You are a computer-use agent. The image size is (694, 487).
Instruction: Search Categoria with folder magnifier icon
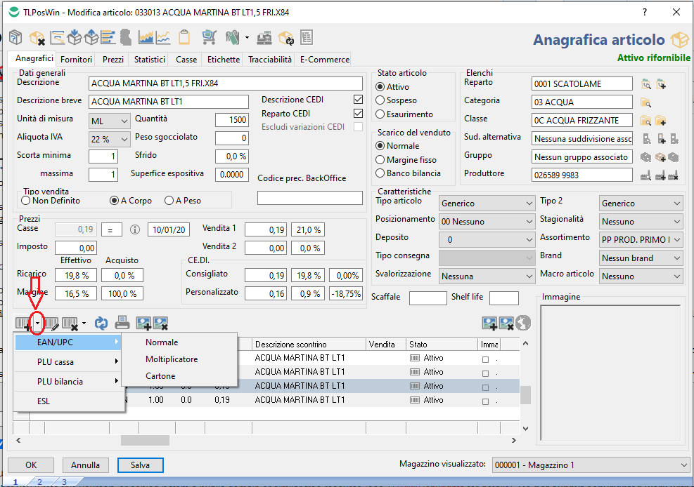[x=646, y=102]
